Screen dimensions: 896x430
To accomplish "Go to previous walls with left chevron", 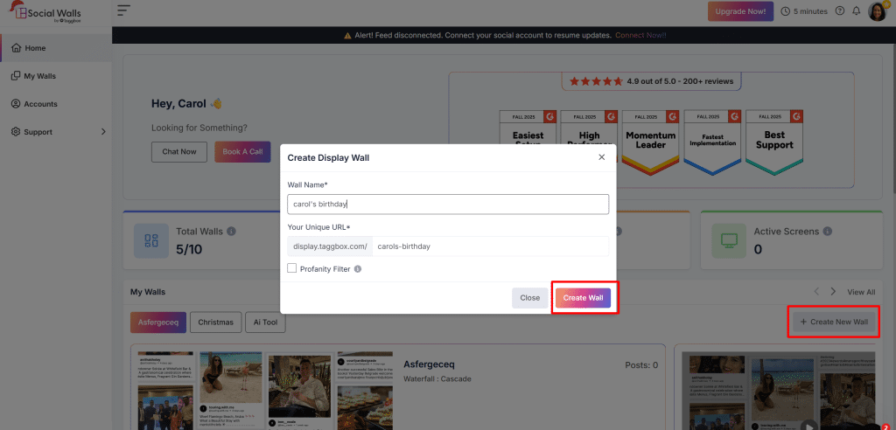I will tap(816, 291).
